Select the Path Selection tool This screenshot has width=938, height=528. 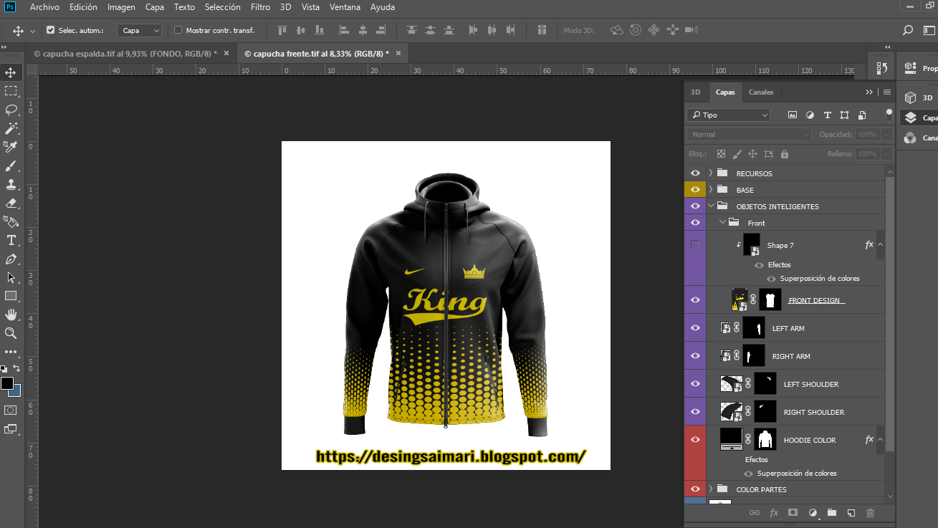(11, 277)
